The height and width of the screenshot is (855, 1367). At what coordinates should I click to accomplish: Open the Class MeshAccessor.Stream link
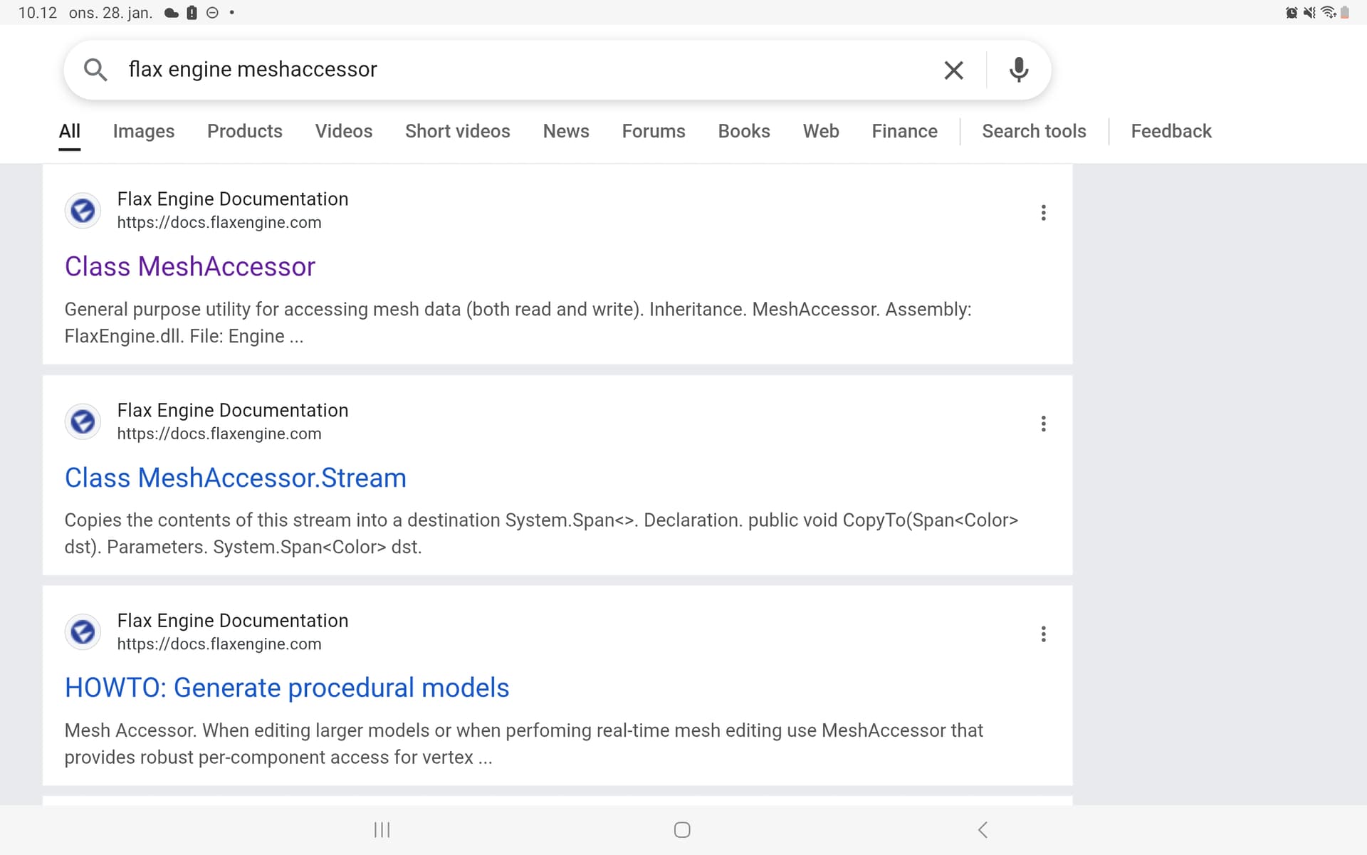[x=235, y=478]
